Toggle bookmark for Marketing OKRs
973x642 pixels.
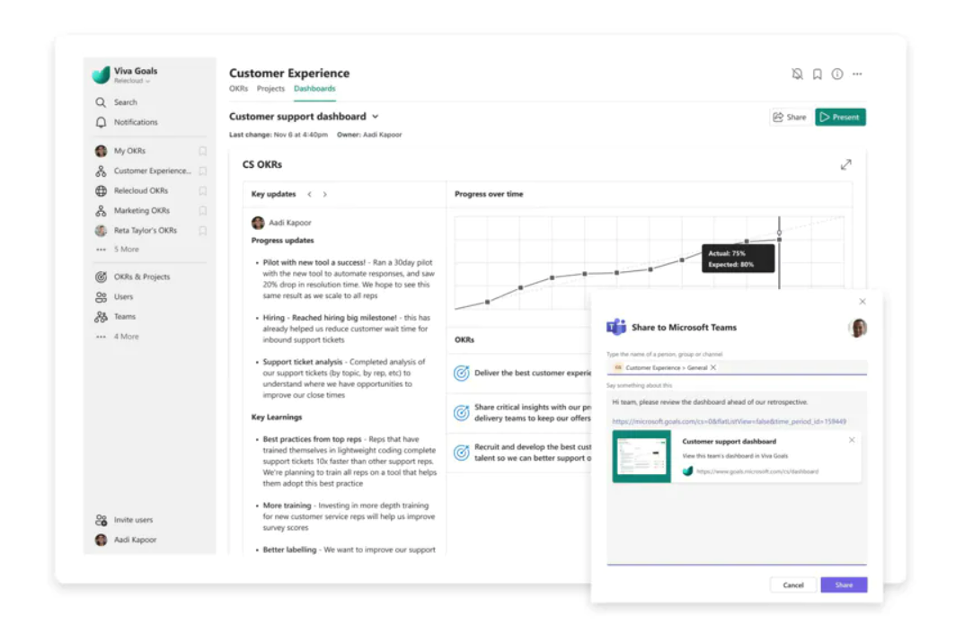pyautogui.click(x=202, y=210)
